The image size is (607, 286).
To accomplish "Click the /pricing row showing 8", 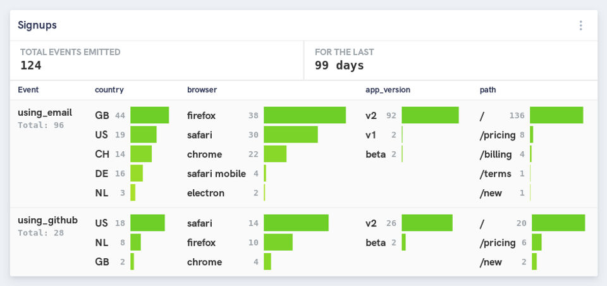I will pyautogui.click(x=502, y=135).
